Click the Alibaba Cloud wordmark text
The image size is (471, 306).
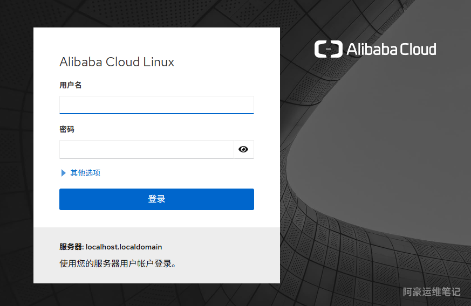point(391,50)
